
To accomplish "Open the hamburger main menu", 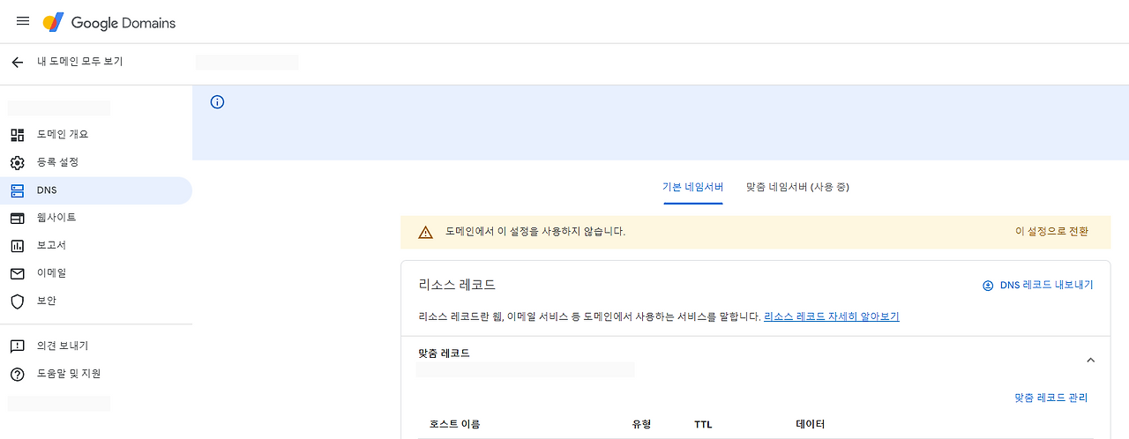I will (23, 21).
